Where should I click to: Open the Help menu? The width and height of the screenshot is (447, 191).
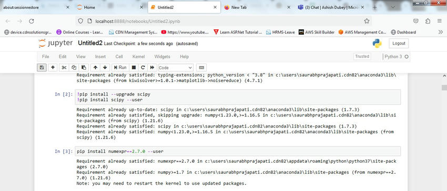184,57
